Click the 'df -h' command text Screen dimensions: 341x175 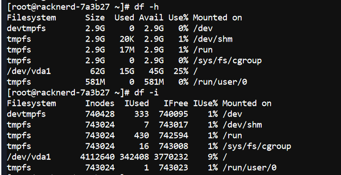point(146,7)
